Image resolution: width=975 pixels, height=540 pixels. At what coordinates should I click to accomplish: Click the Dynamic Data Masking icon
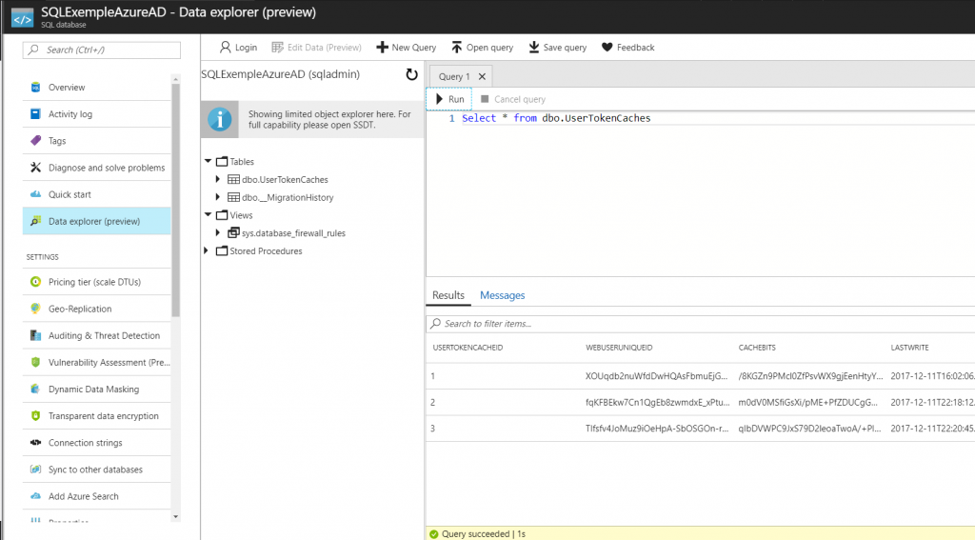[35, 389]
